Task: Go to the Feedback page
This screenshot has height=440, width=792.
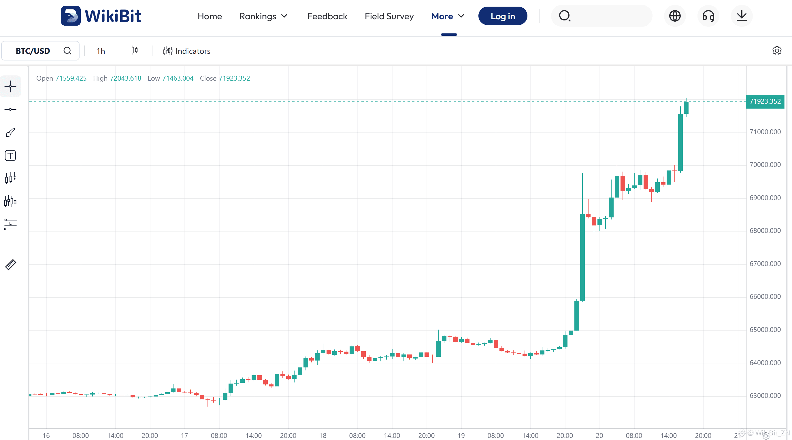Action: 327,16
